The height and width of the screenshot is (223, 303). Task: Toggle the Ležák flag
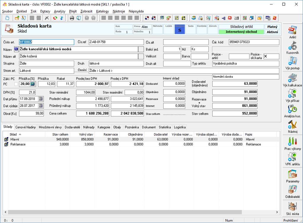point(169,29)
